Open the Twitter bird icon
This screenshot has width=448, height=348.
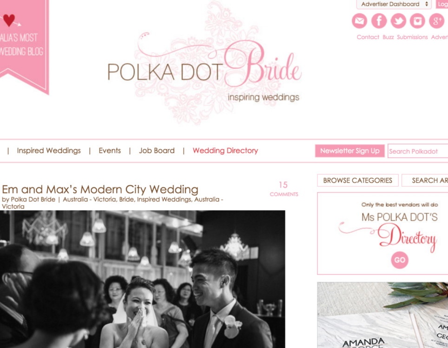coord(398,21)
